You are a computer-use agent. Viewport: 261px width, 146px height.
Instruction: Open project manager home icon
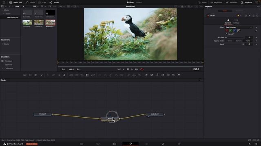[x=250, y=144]
